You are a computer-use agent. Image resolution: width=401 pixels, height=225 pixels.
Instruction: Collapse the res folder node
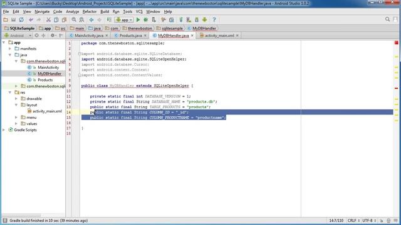click(10, 92)
